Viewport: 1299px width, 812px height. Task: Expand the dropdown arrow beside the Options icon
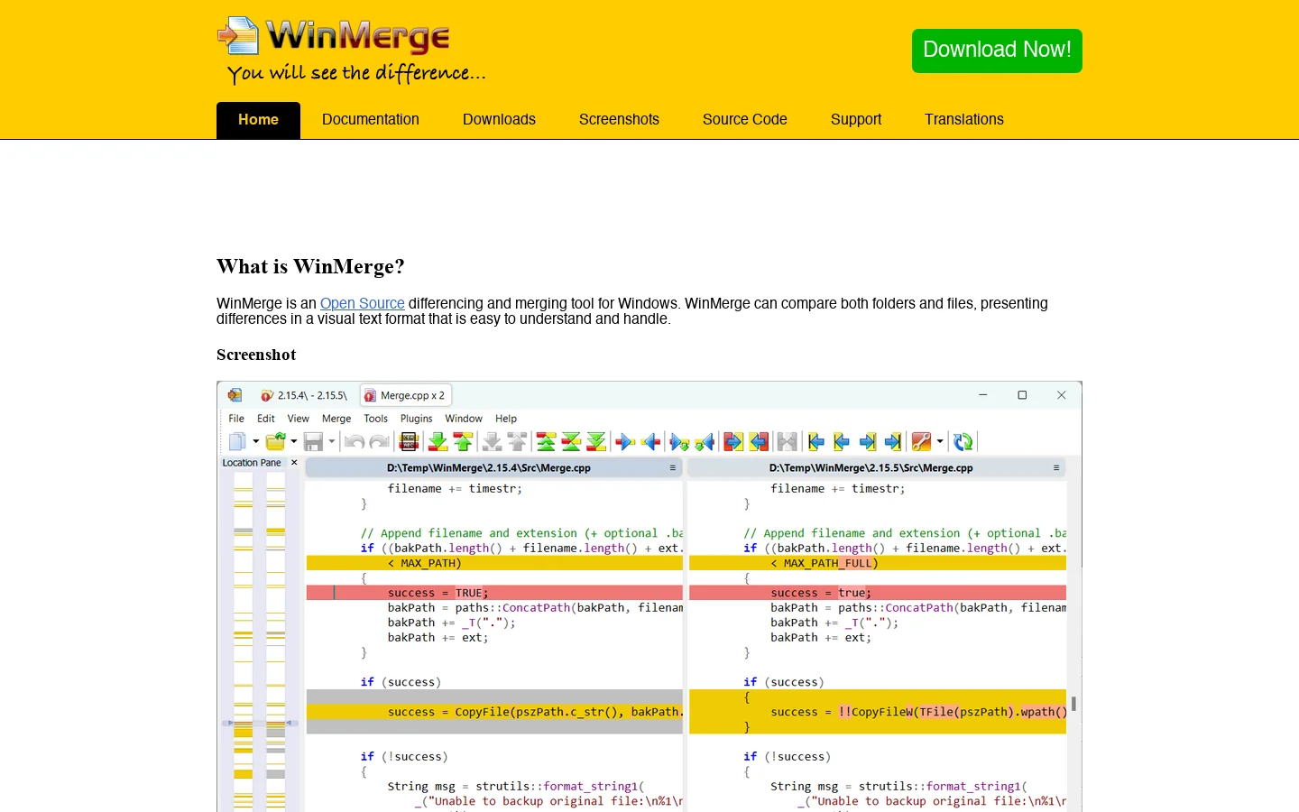940,441
